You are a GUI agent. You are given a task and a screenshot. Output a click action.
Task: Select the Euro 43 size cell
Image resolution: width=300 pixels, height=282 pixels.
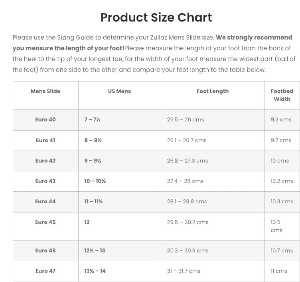[45, 181]
